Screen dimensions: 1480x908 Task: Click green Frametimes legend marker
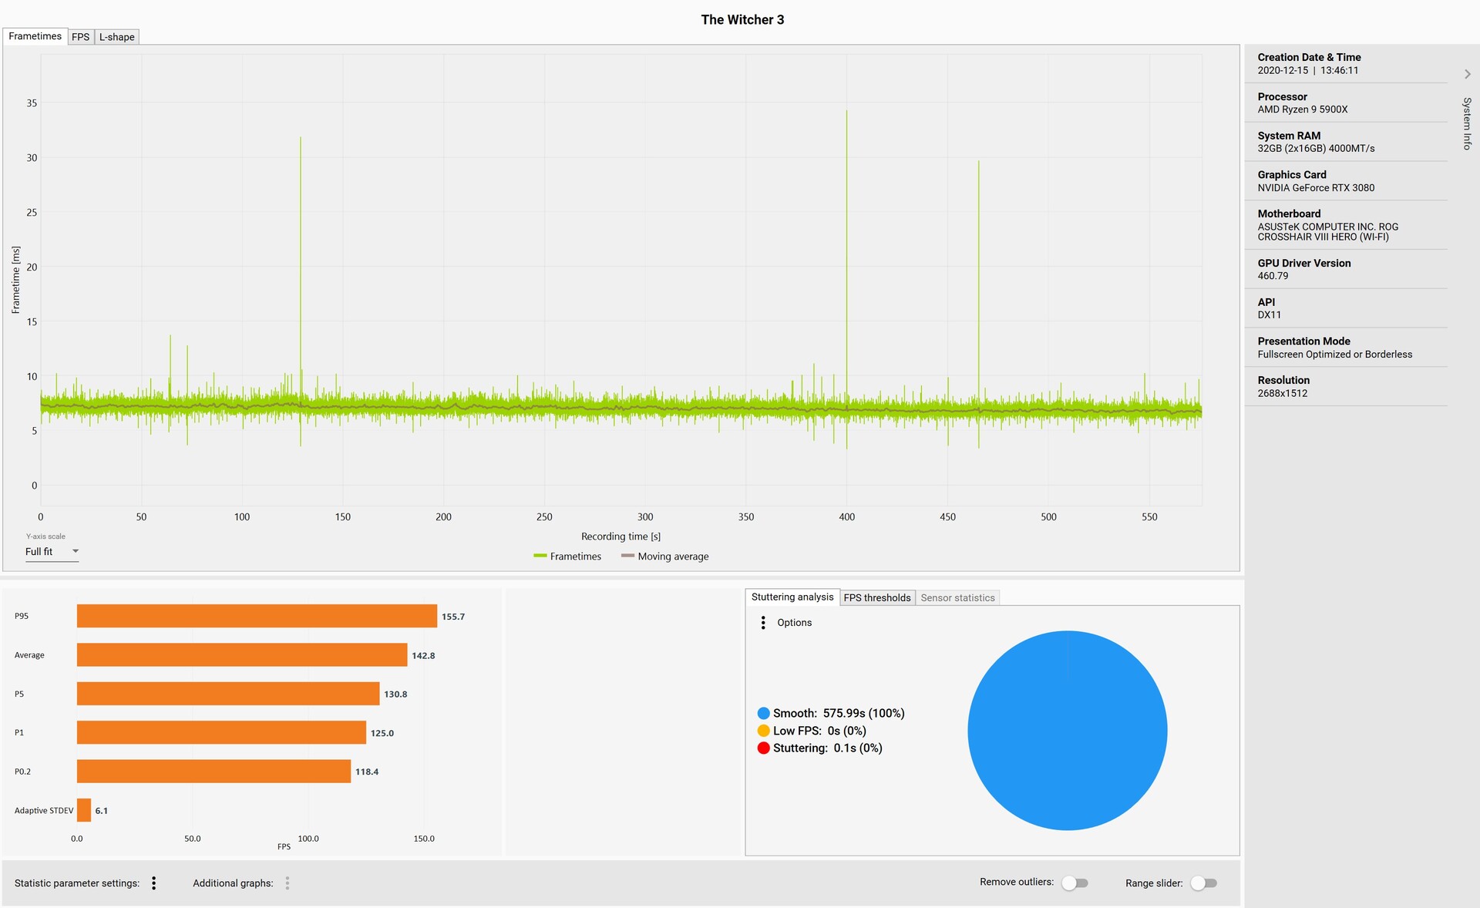(x=540, y=556)
